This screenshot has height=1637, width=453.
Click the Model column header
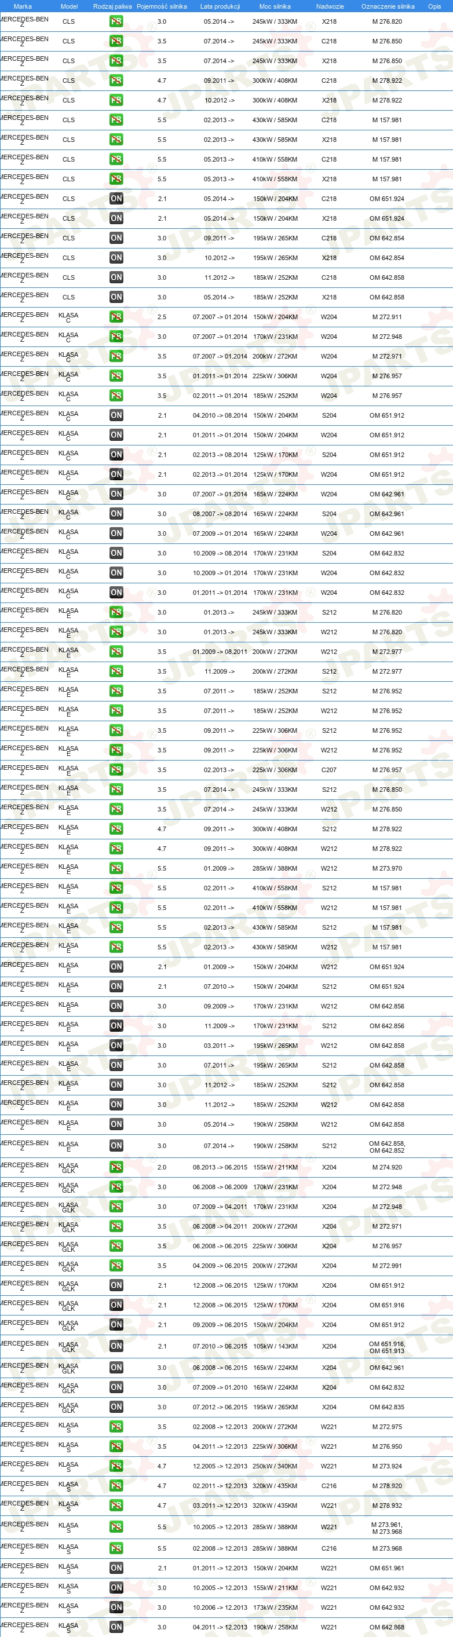point(68,6)
